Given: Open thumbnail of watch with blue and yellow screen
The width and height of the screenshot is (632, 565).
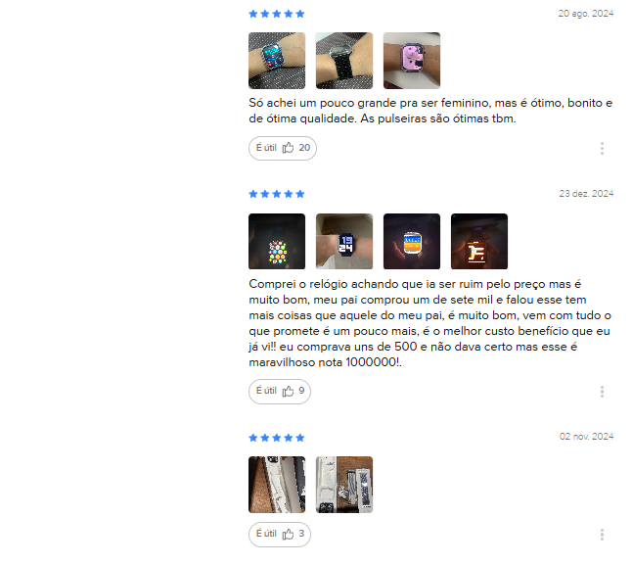Looking at the screenshot, I should point(412,241).
